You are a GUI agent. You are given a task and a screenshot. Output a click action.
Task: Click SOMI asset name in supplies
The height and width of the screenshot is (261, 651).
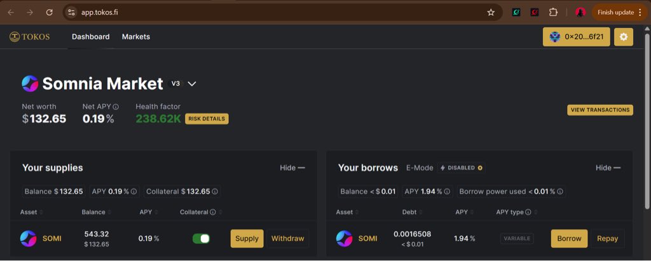pos(52,239)
